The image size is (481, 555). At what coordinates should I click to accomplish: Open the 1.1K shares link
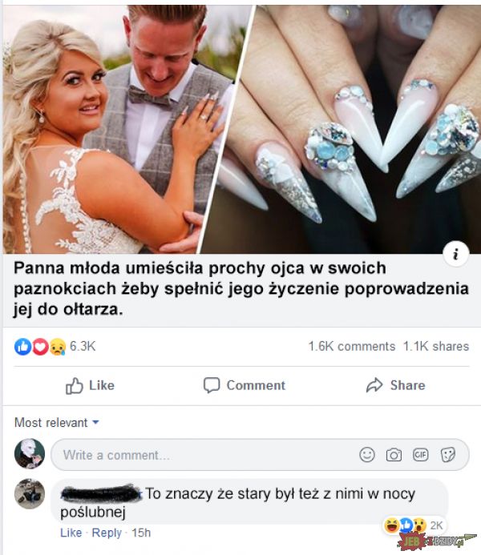click(x=436, y=346)
